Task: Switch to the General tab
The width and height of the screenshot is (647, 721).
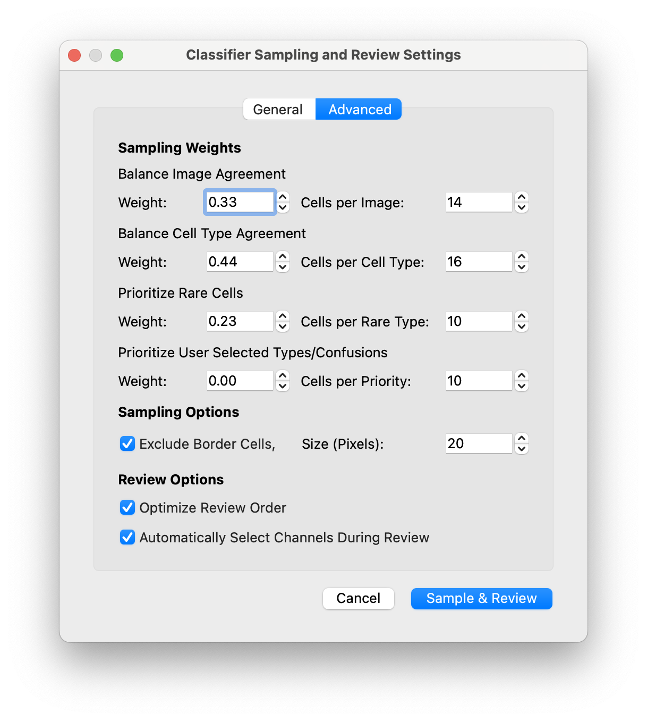Action: point(279,109)
